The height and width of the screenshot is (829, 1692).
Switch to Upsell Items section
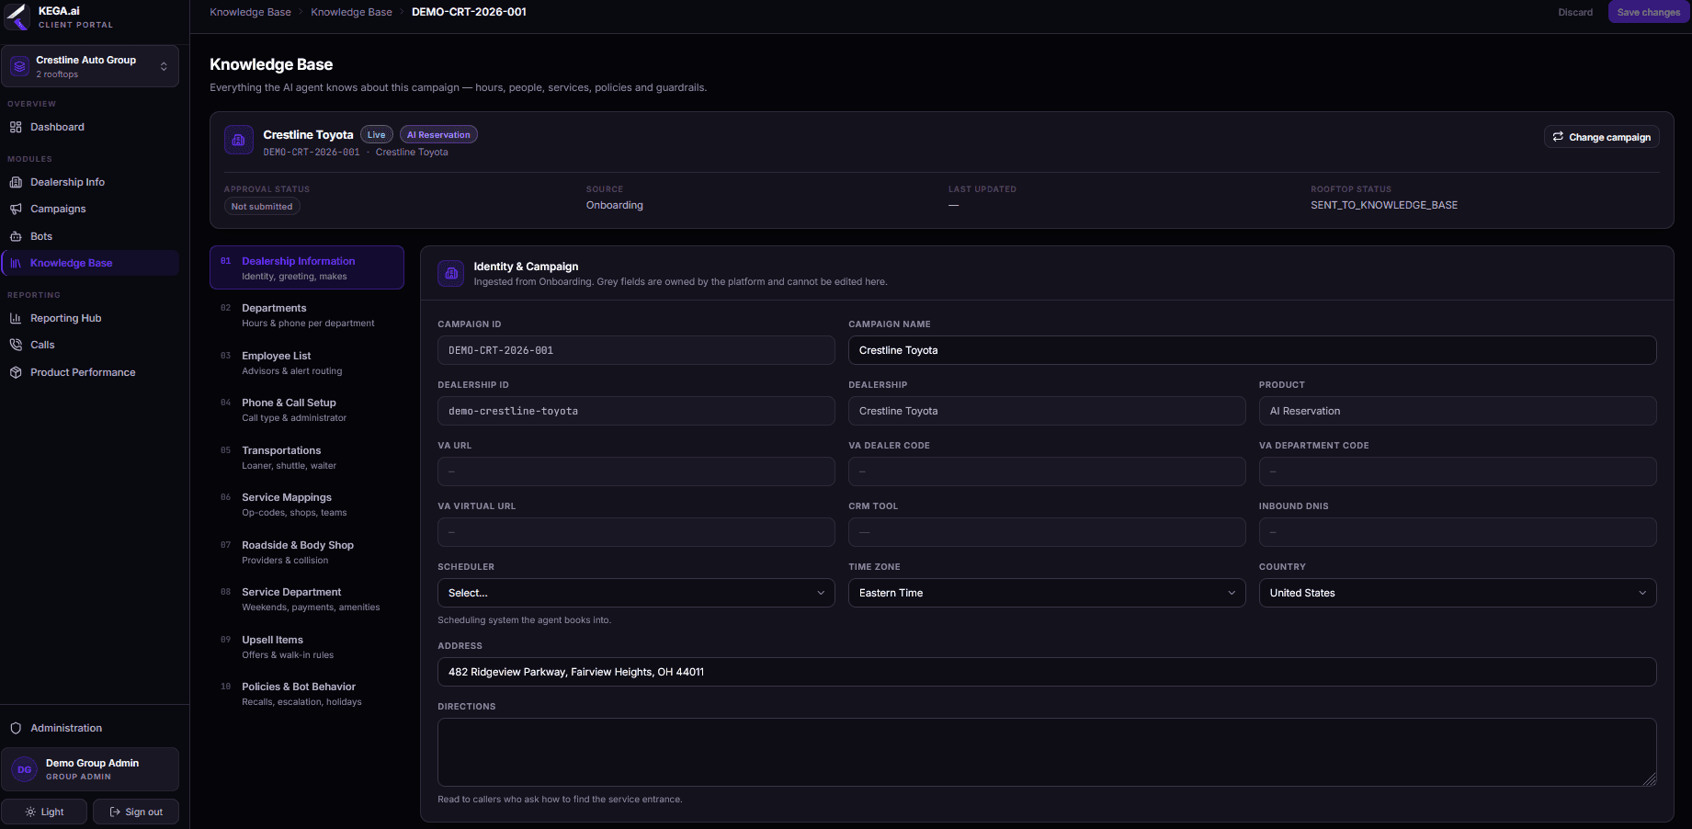tap(307, 647)
